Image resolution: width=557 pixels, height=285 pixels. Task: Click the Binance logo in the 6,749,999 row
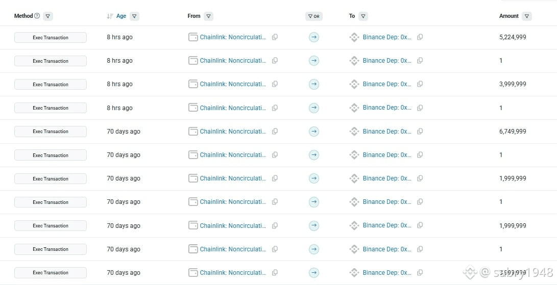[354, 132]
